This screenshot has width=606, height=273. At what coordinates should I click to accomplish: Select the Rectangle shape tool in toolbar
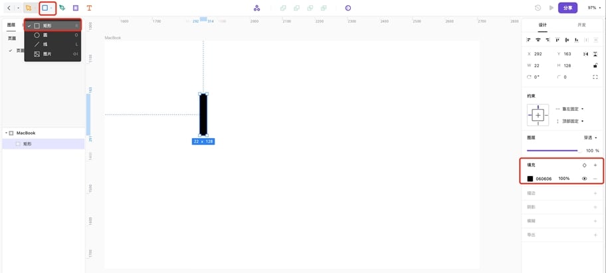45,8
